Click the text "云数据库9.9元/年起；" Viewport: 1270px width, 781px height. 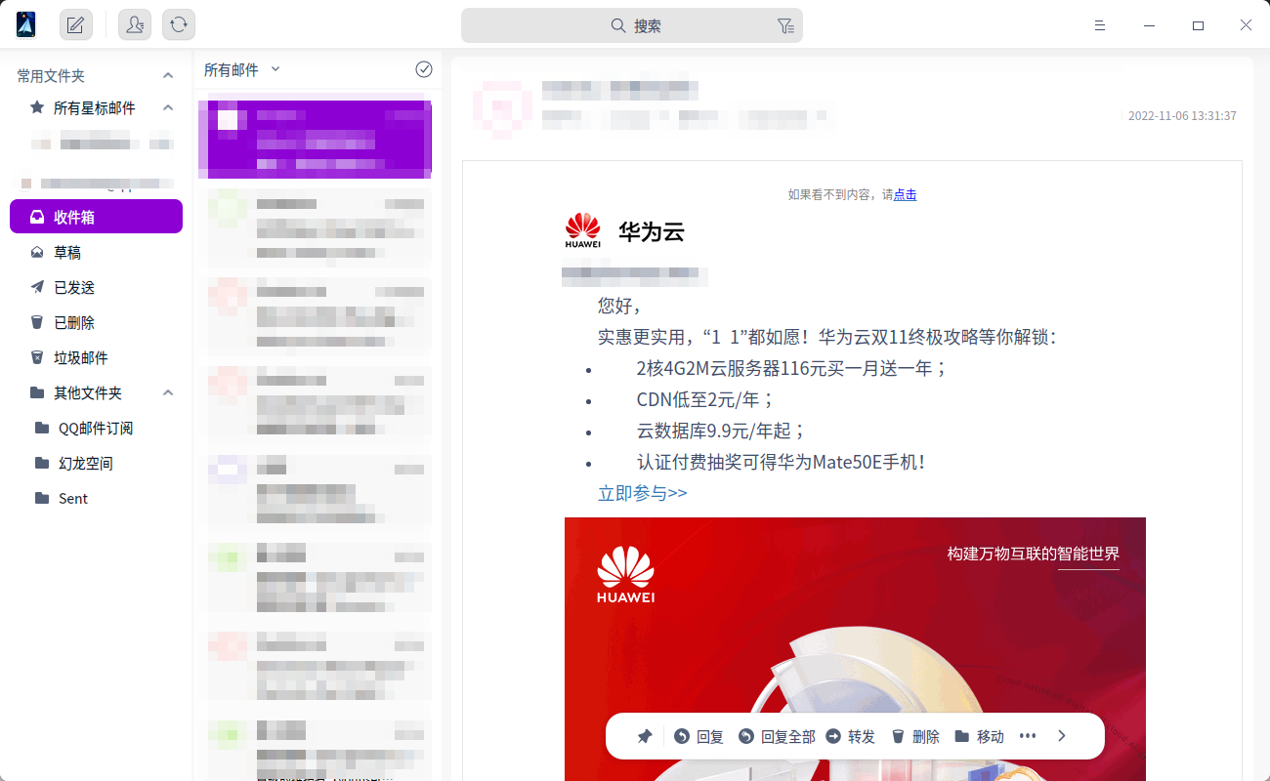click(x=721, y=431)
